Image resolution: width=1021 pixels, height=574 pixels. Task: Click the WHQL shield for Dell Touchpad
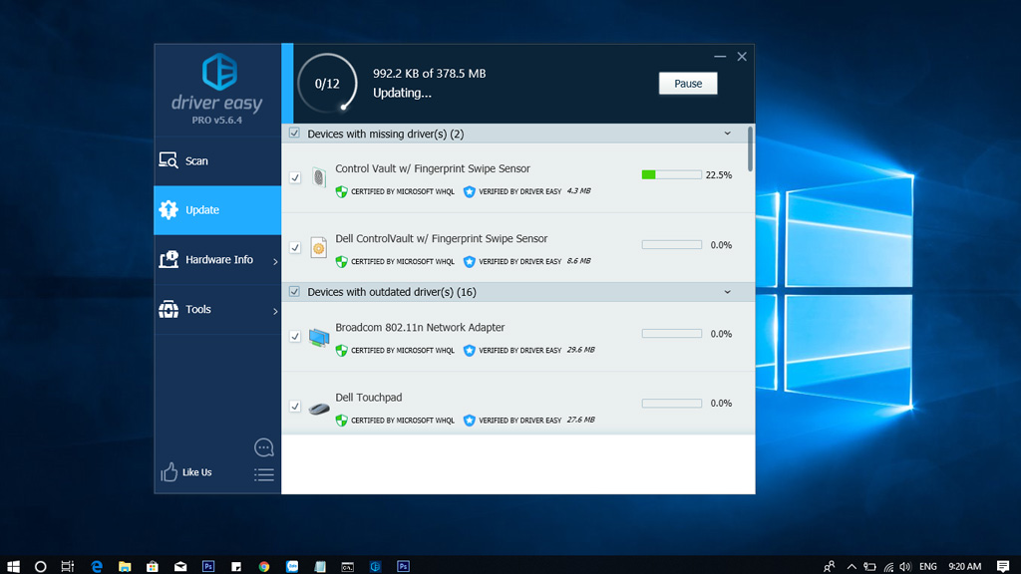tap(341, 421)
